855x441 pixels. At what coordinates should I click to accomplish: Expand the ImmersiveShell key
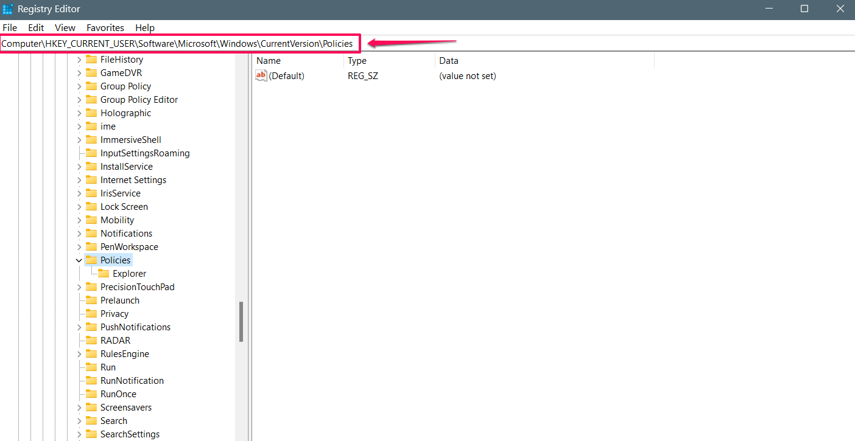[x=79, y=140]
